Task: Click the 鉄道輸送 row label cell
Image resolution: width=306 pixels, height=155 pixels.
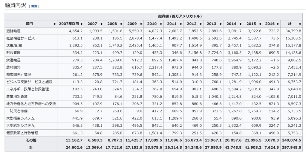Action: coord(13,60)
